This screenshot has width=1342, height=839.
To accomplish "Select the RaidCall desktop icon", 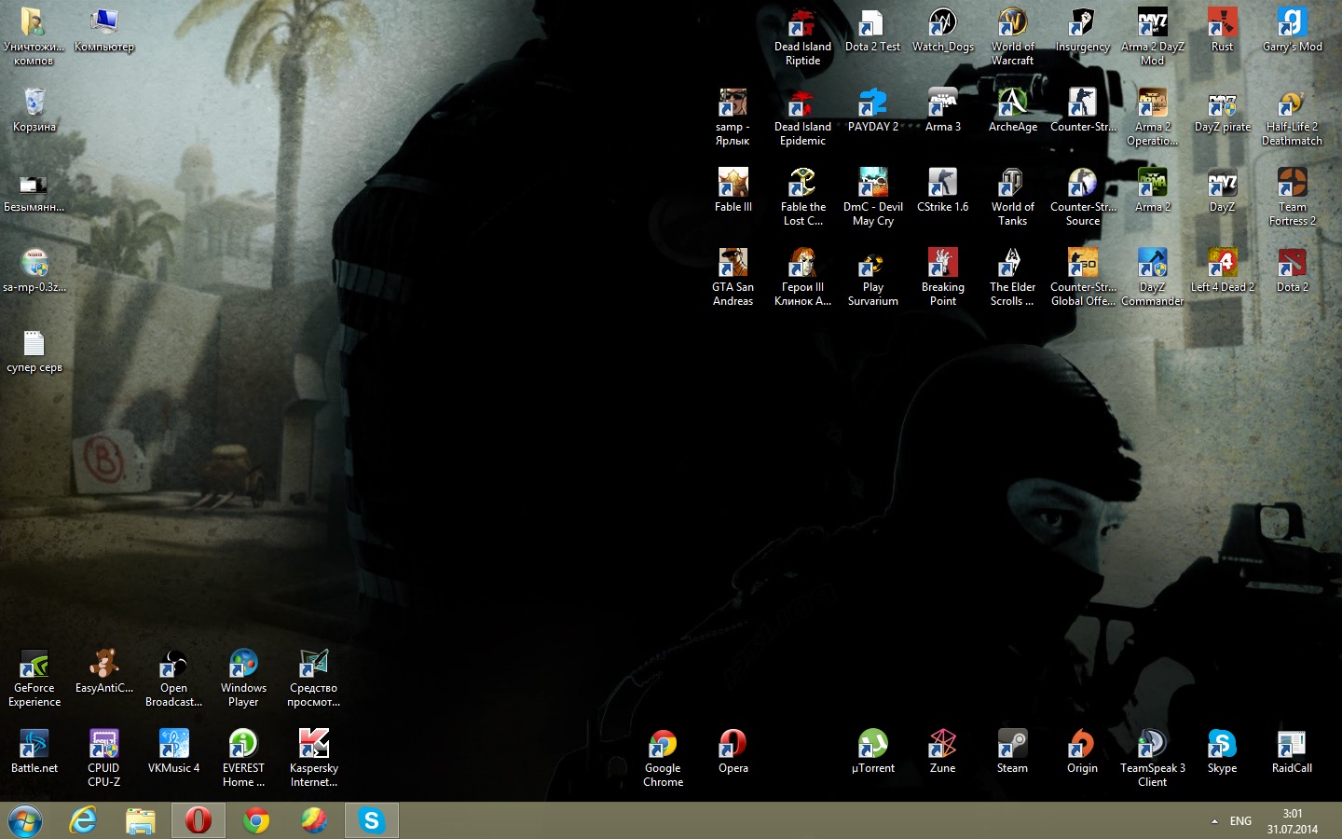I will click(1292, 752).
